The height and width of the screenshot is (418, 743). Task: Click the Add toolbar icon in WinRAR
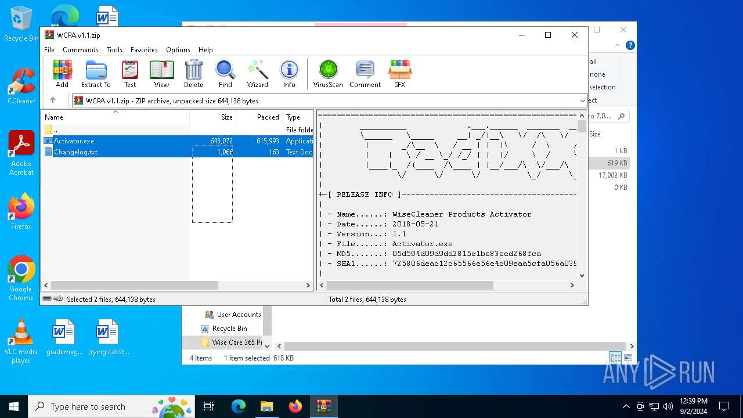(x=62, y=74)
